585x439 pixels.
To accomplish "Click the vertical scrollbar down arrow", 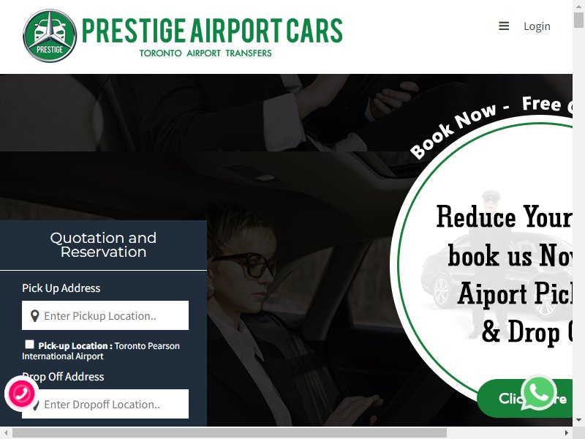I will click(578, 421).
